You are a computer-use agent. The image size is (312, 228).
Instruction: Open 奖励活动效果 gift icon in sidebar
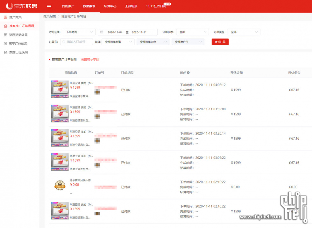(x=6, y=35)
